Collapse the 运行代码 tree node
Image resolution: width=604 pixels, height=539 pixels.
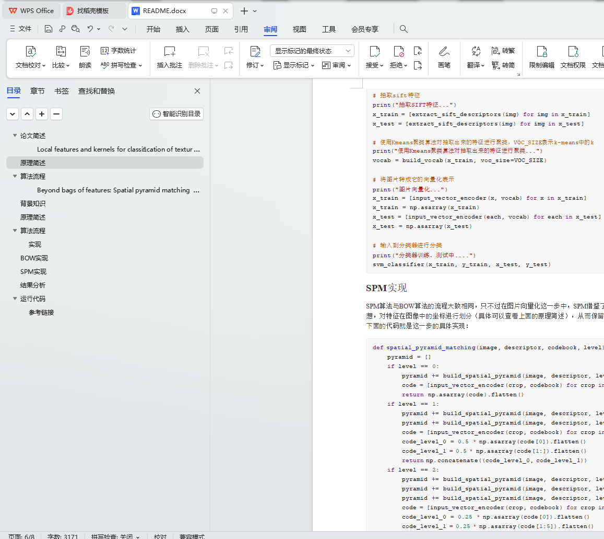pyautogui.click(x=15, y=299)
